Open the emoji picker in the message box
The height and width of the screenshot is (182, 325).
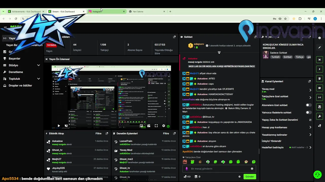pos(252,169)
